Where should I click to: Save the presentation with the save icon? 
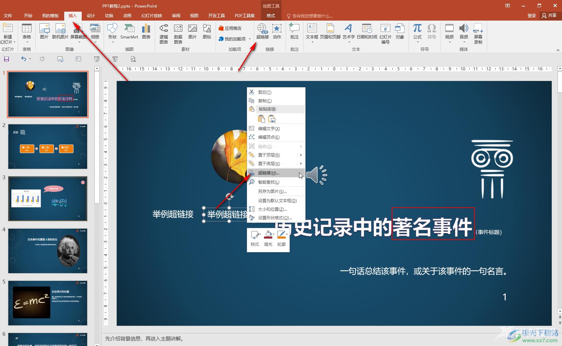7,59
